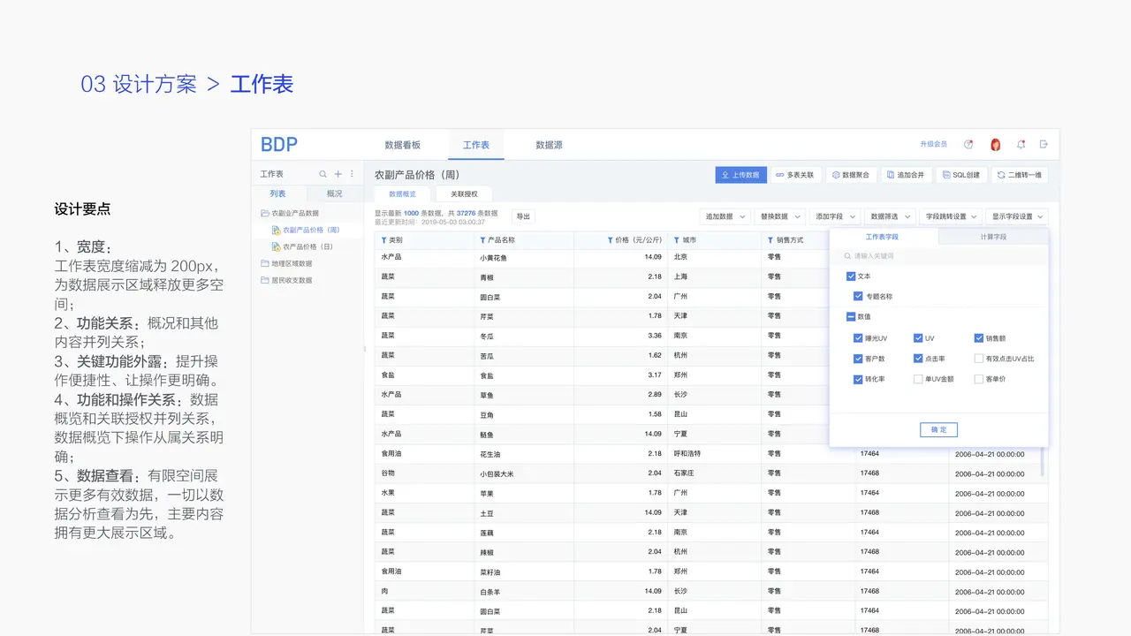Click table icon of 农产品价格（周）
The image size is (1131, 636).
click(277, 230)
